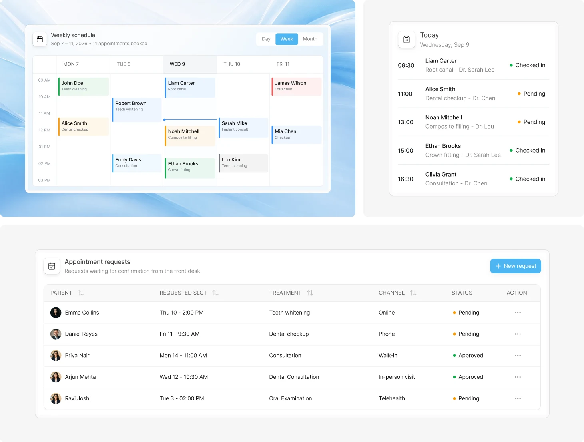The image size is (584, 442).
Task: Click Ravi Joshi avatar photo
Action: (x=56, y=398)
